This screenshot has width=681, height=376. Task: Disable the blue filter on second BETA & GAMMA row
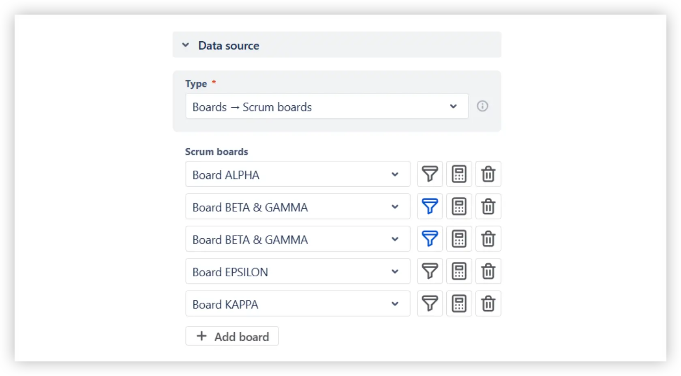[x=430, y=239]
